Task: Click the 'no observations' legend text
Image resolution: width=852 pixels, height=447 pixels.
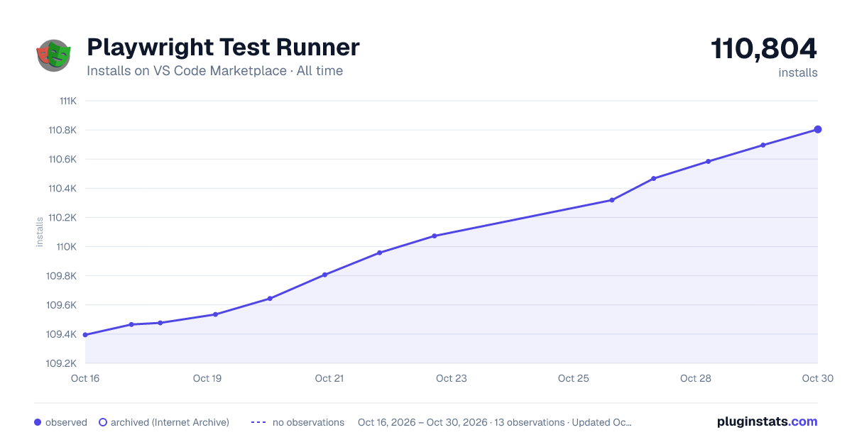Action: pos(308,422)
